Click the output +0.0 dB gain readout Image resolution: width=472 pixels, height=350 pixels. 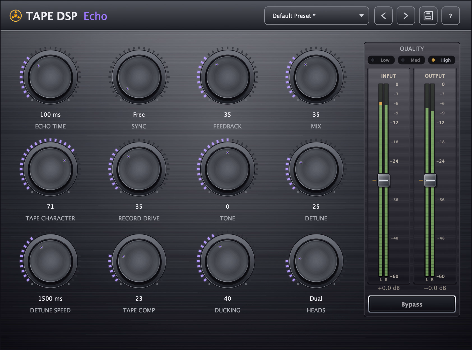[x=435, y=288]
